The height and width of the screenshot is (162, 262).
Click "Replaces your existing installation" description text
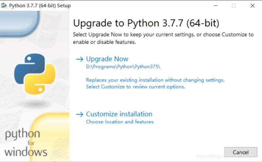click(155, 80)
